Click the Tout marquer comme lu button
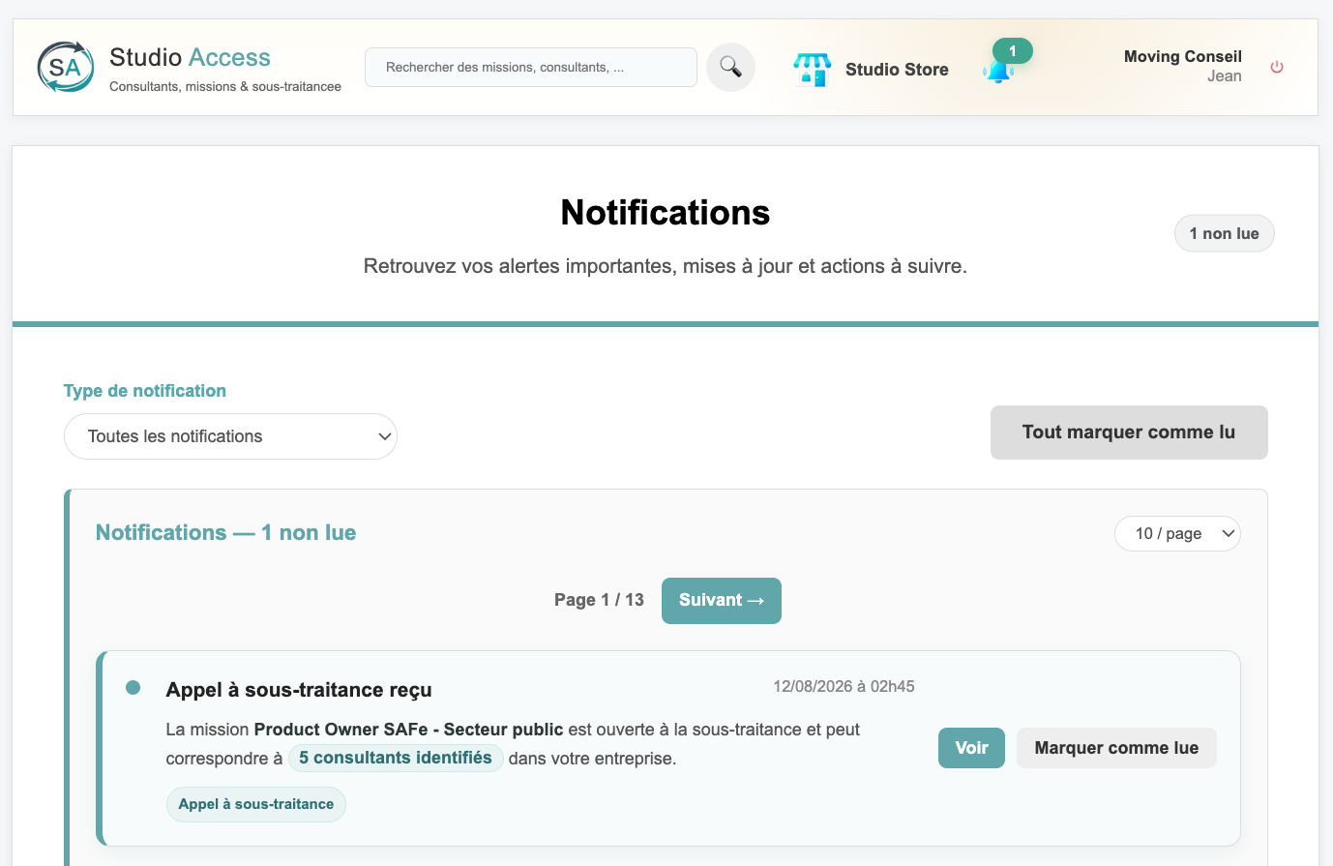 [x=1129, y=433]
